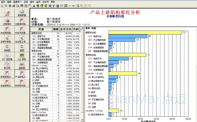Viewport: 197px width, 122px height.
Task: Click the 频数 column header
Action: (x=56, y=29)
